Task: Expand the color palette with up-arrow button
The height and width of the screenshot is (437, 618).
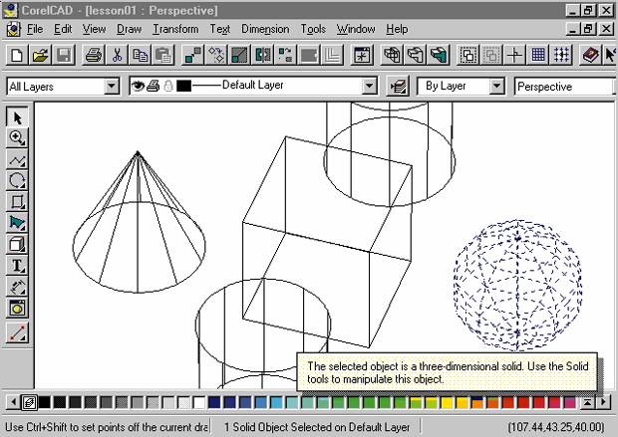Action: click(x=588, y=402)
